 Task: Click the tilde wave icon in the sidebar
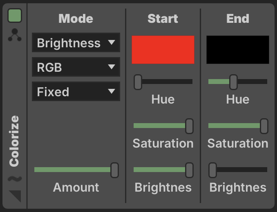pyautogui.click(x=15, y=179)
